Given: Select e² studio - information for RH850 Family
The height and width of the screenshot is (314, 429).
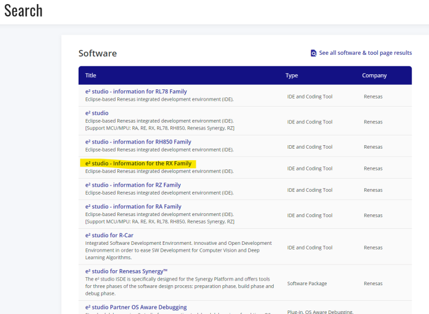Looking at the screenshot, I should point(138,142).
